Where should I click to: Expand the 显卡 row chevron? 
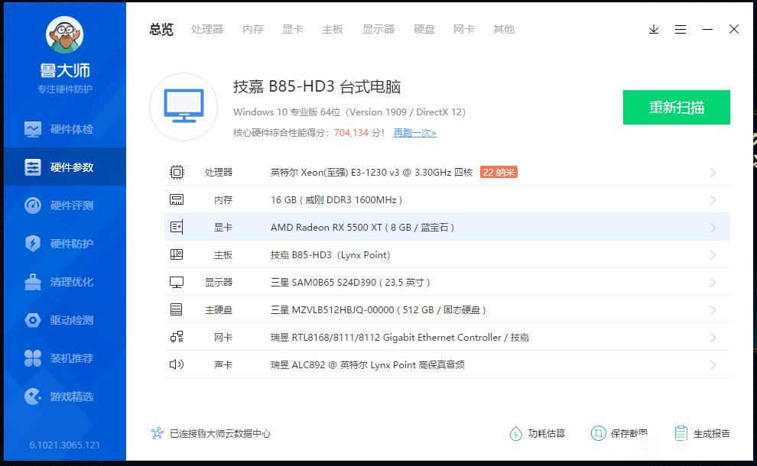coord(713,228)
